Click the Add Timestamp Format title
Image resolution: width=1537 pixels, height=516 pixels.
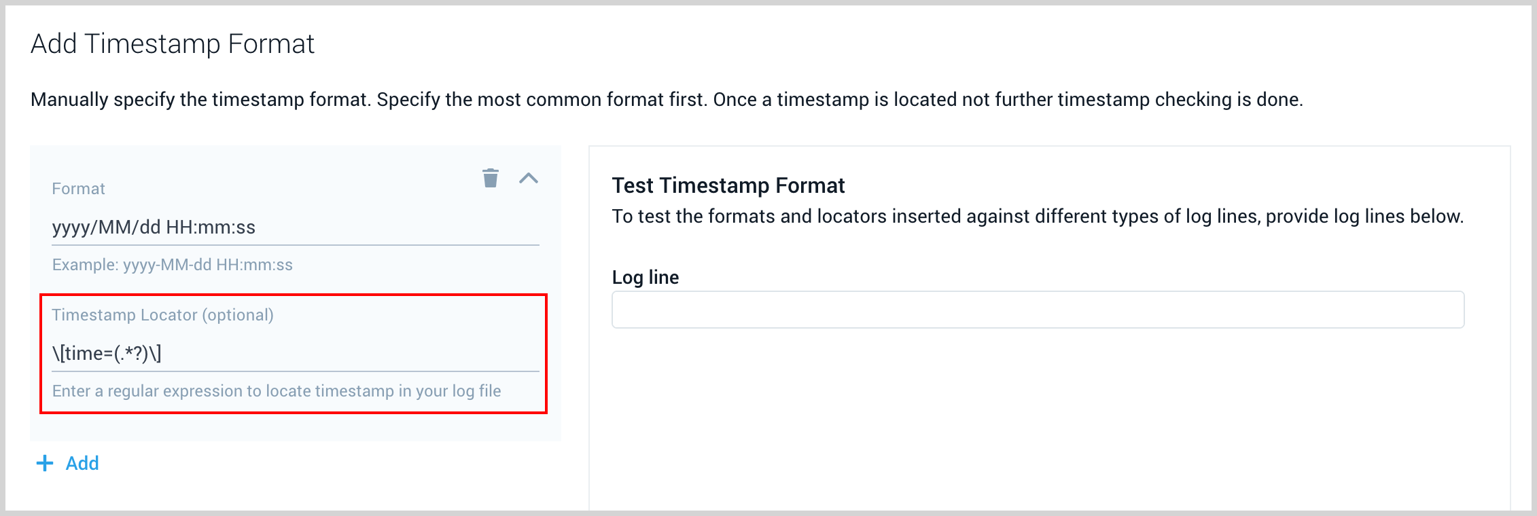(173, 43)
